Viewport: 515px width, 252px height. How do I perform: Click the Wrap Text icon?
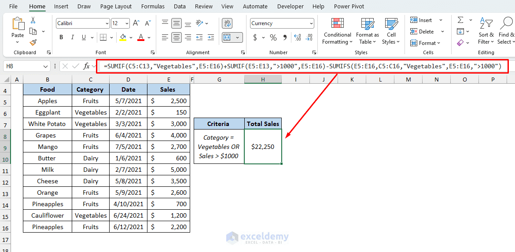tap(227, 23)
